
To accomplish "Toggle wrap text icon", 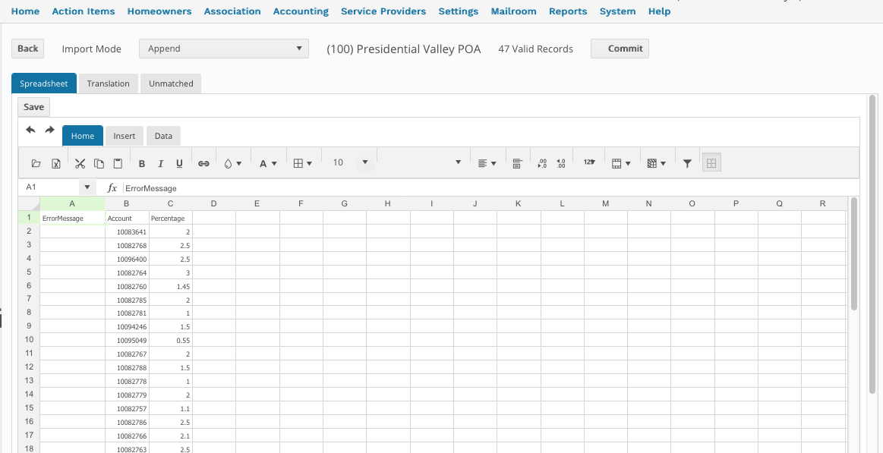I will pos(518,163).
